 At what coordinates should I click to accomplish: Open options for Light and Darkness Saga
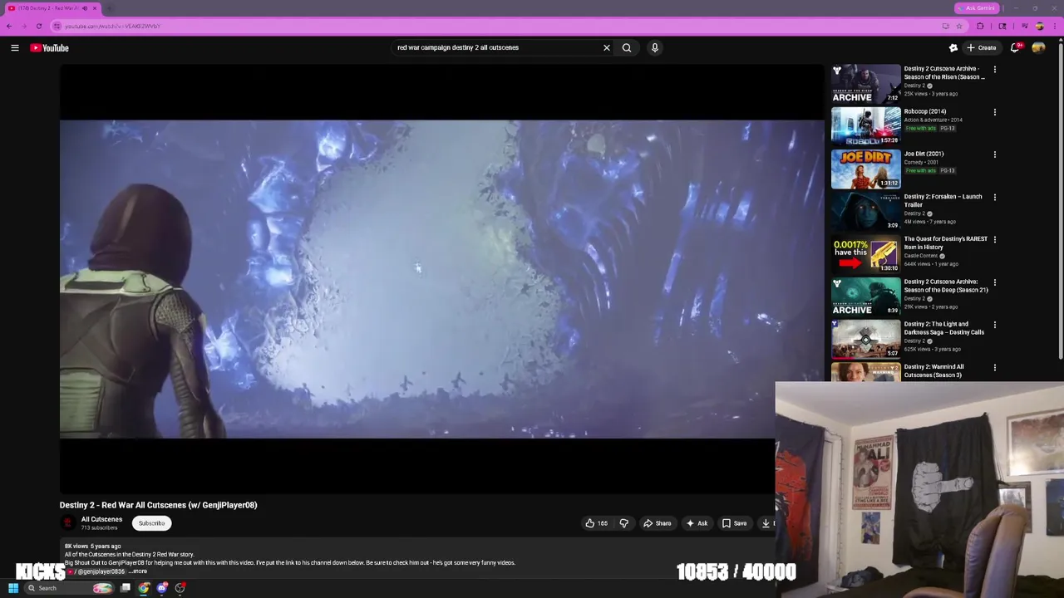click(994, 325)
